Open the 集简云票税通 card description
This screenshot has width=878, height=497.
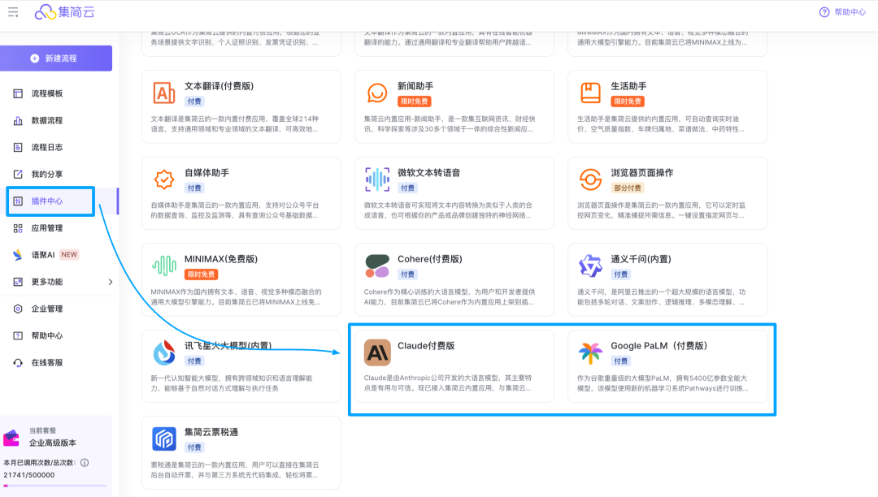click(235, 469)
